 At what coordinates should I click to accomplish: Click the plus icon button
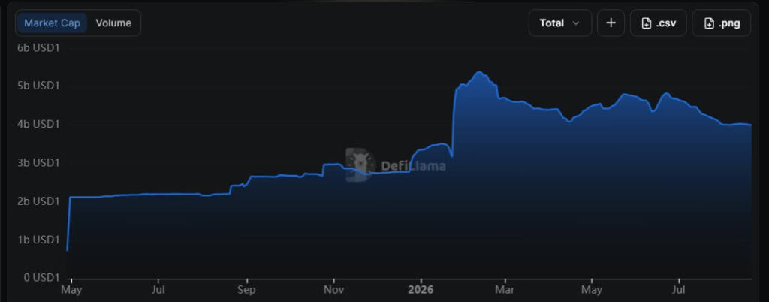(x=611, y=23)
